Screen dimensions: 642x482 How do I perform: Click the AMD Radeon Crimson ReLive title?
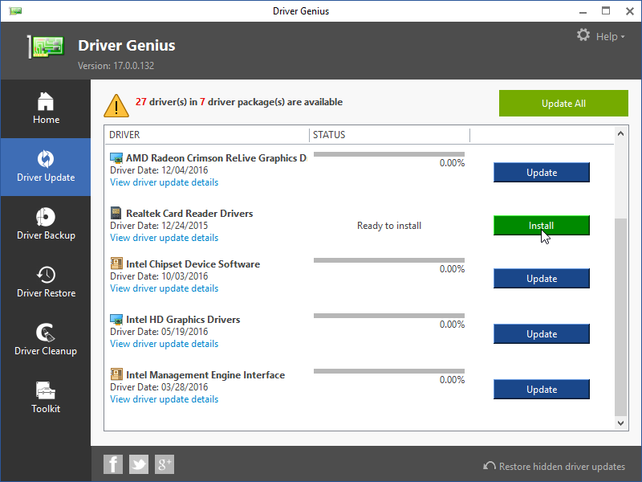216,157
